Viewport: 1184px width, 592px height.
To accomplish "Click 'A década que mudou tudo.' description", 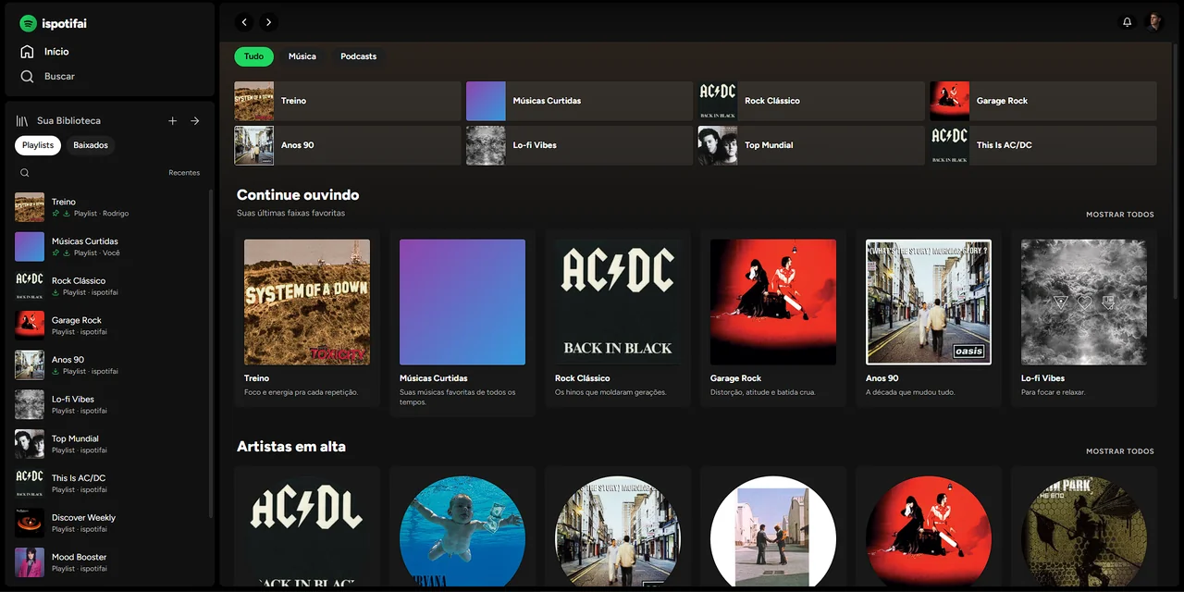I will [x=909, y=392].
